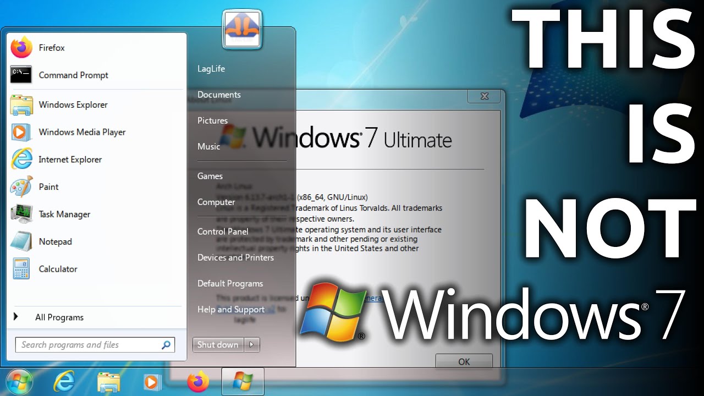Image resolution: width=704 pixels, height=396 pixels.
Task: Select the Firefox text label
Action: point(52,48)
